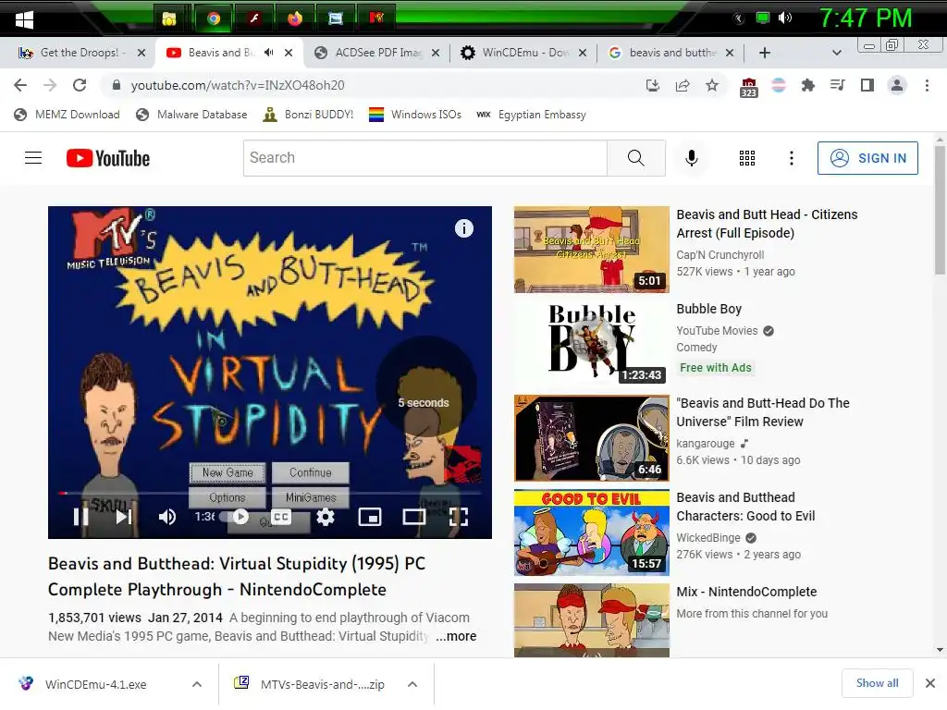The width and height of the screenshot is (947, 710).
Task: Pause the video
Action: [81, 517]
